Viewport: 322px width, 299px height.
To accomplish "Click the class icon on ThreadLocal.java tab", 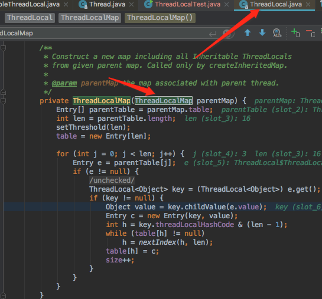I will [x=243, y=5].
